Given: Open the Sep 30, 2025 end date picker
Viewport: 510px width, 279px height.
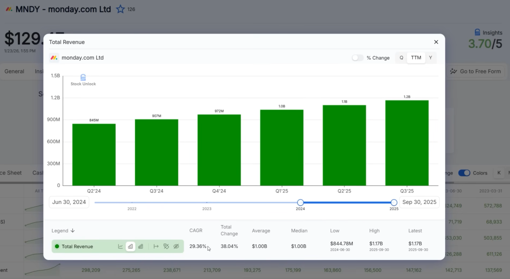Looking at the screenshot, I should pyautogui.click(x=419, y=202).
